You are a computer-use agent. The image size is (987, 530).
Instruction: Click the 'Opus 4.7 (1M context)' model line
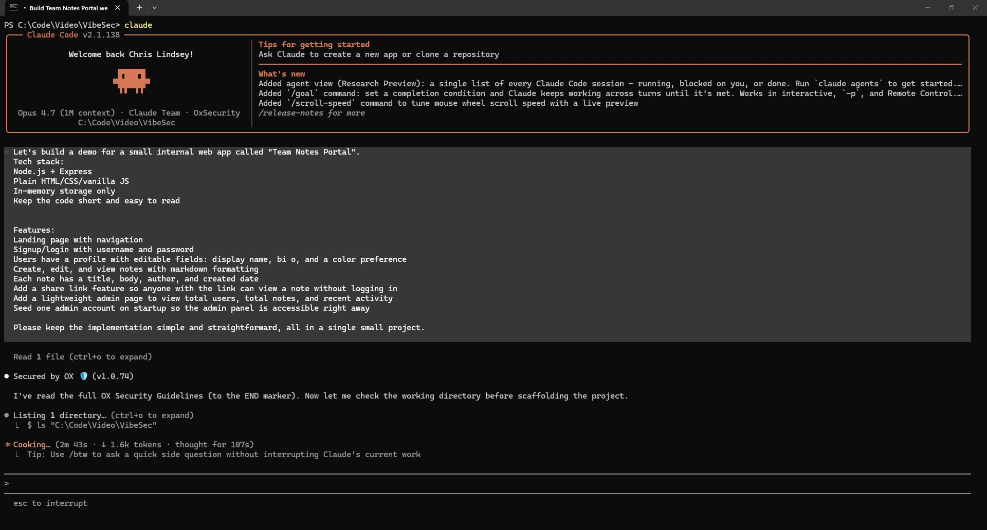click(129, 113)
